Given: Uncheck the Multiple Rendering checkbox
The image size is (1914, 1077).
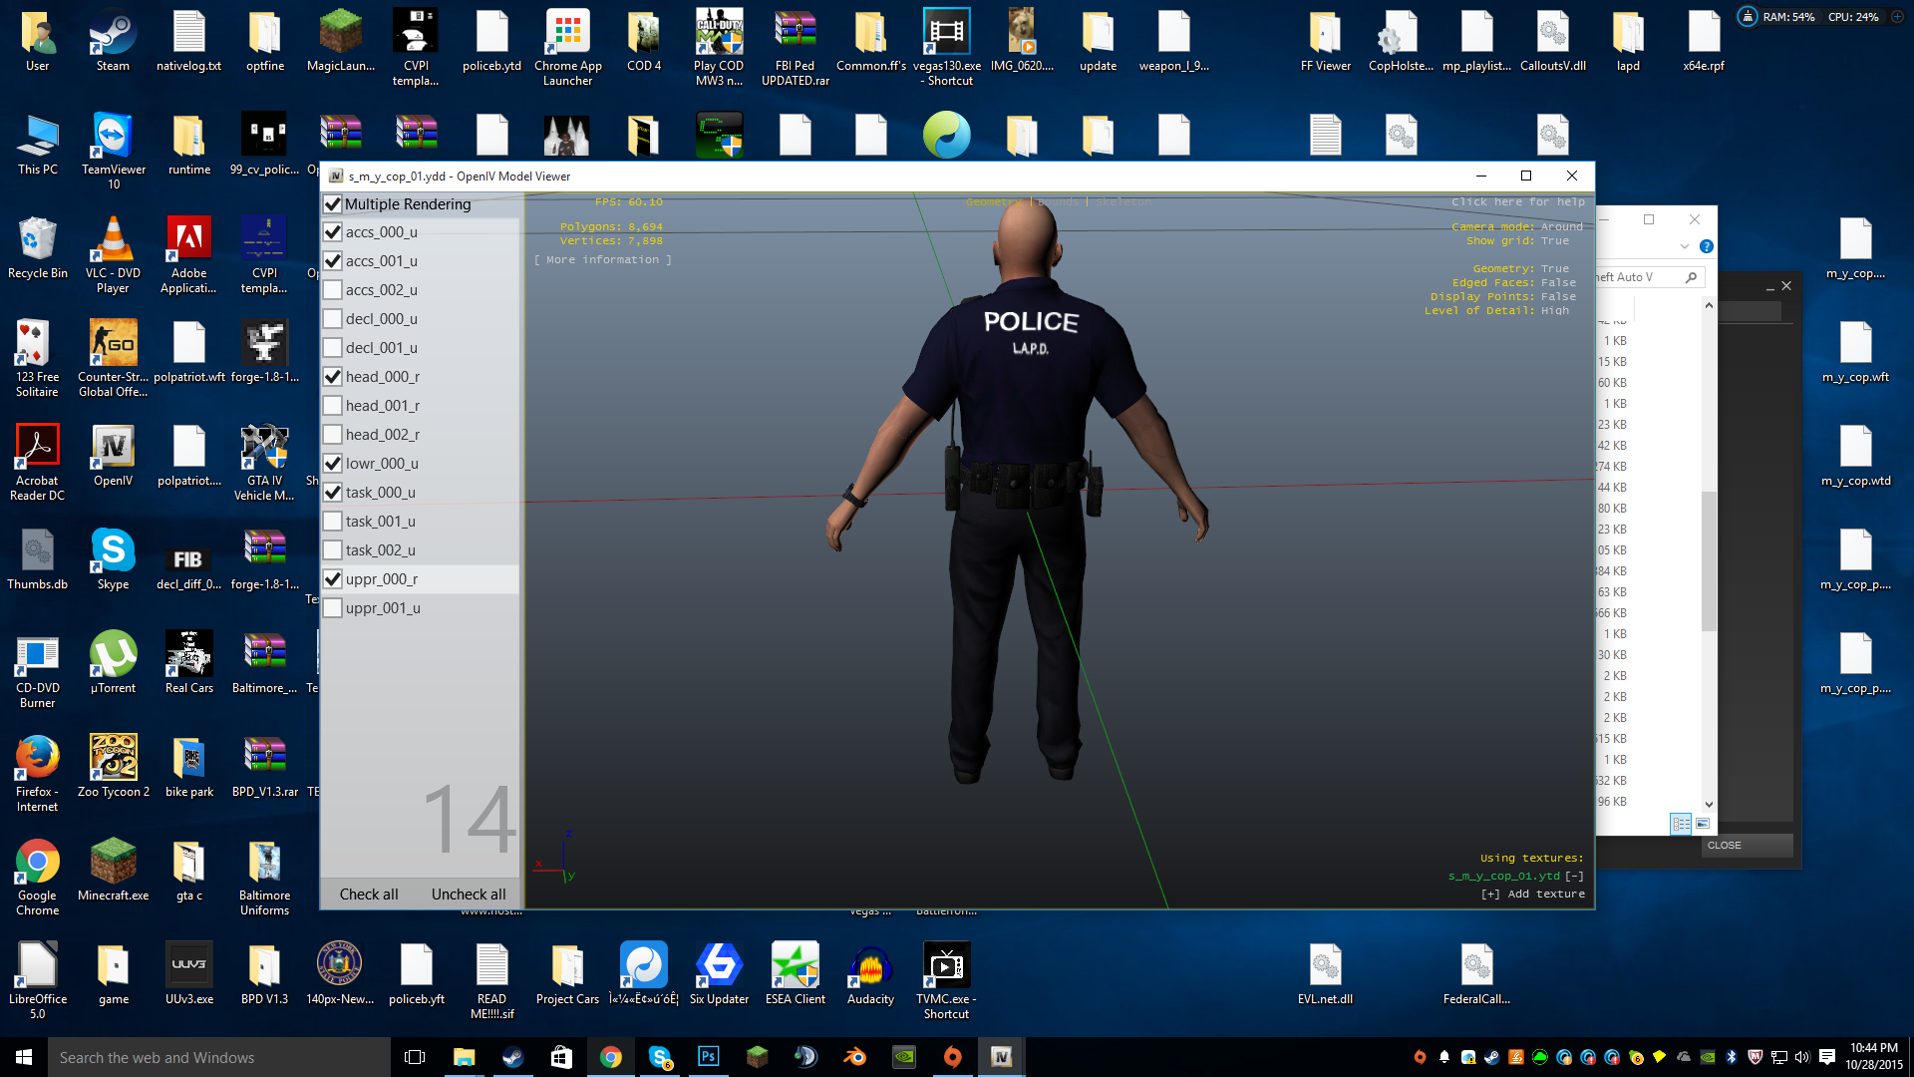Looking at the screenshot, I should (x=333, y=204).
